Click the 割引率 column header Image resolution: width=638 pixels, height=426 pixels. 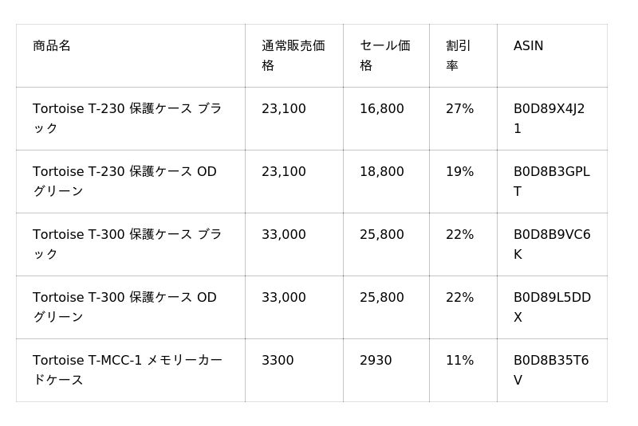[x=458, y=56]
